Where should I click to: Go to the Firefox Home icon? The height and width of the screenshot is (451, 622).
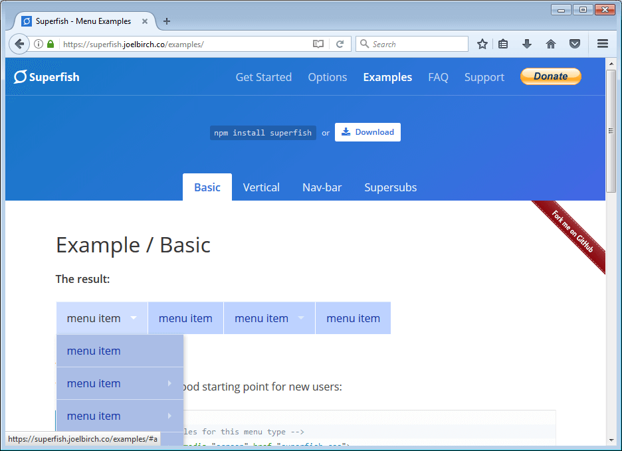click(x=551, y=44)
